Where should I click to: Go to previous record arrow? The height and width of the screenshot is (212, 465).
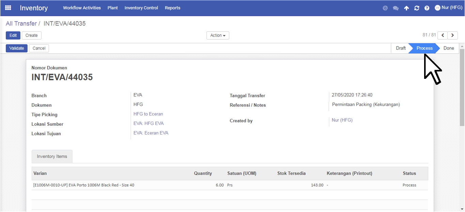tap(443, 35)
